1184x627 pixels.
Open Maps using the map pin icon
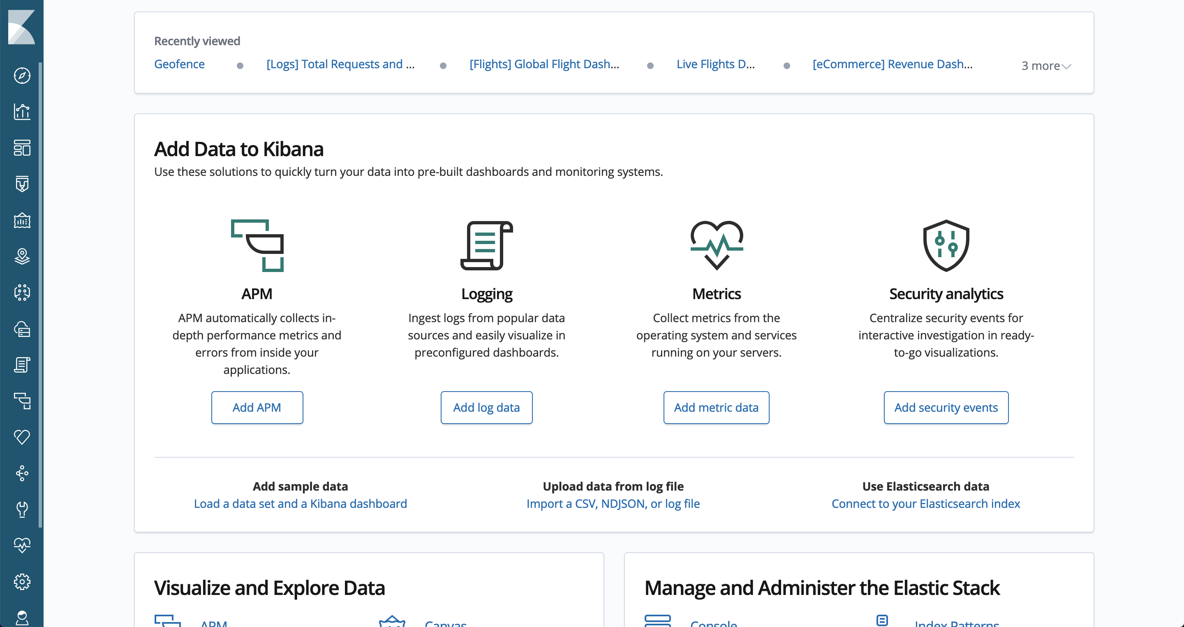point(22,257)
